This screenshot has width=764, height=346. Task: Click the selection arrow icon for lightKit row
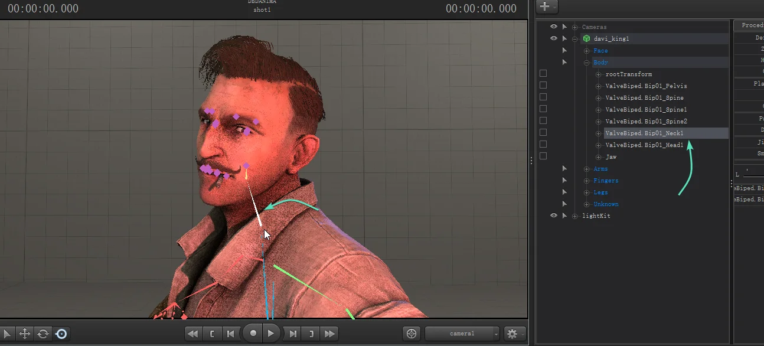click(565, 216)
